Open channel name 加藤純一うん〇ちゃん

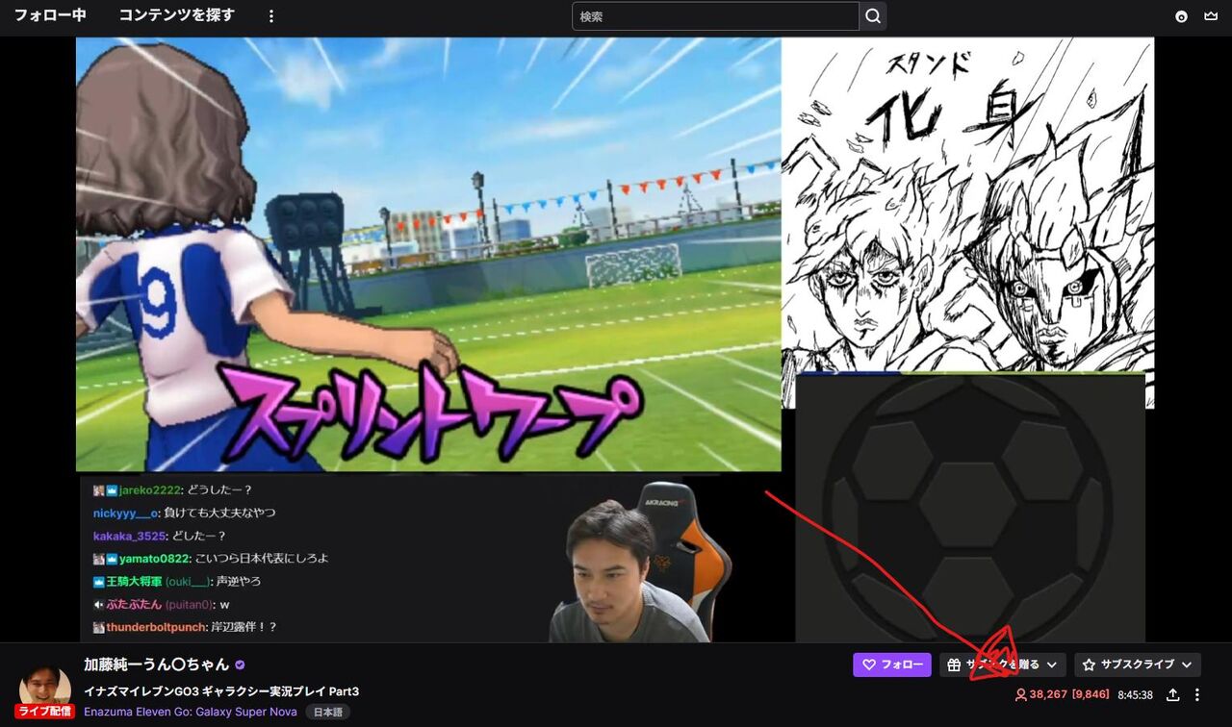[x=157, y=664]
